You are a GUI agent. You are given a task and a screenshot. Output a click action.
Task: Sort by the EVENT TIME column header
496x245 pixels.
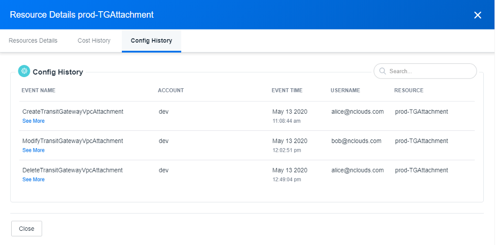[287, 90]
